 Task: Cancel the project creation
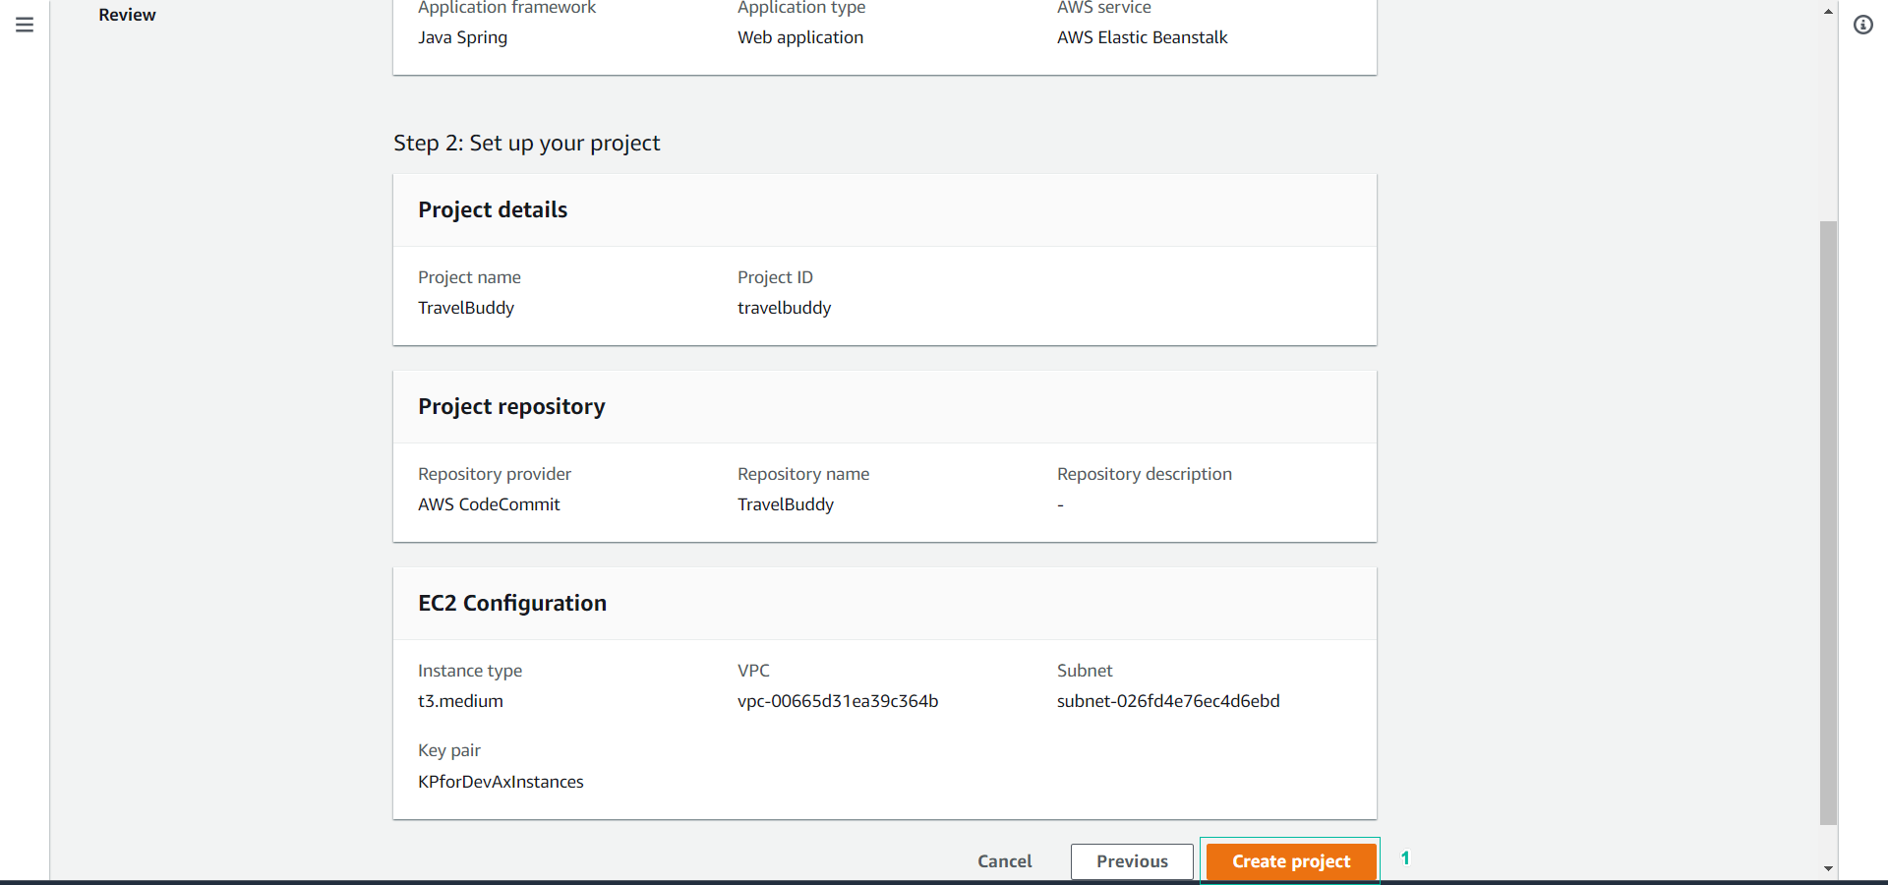[1004, 861]
